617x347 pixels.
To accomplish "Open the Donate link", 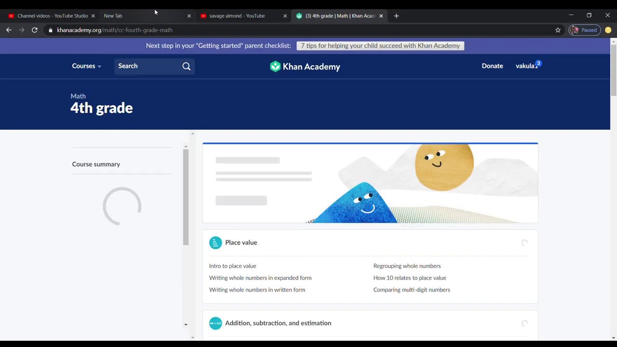I will [492, 66].
